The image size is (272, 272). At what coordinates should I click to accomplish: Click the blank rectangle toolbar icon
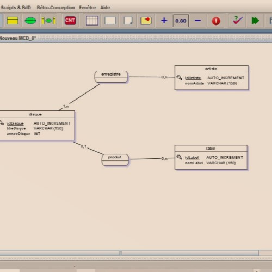(x=110, y=21)
